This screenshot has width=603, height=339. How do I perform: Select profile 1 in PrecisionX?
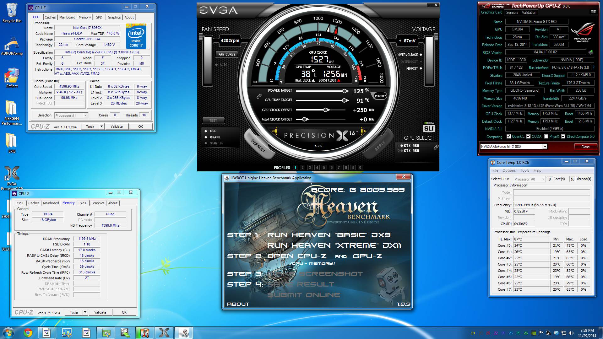295,168
